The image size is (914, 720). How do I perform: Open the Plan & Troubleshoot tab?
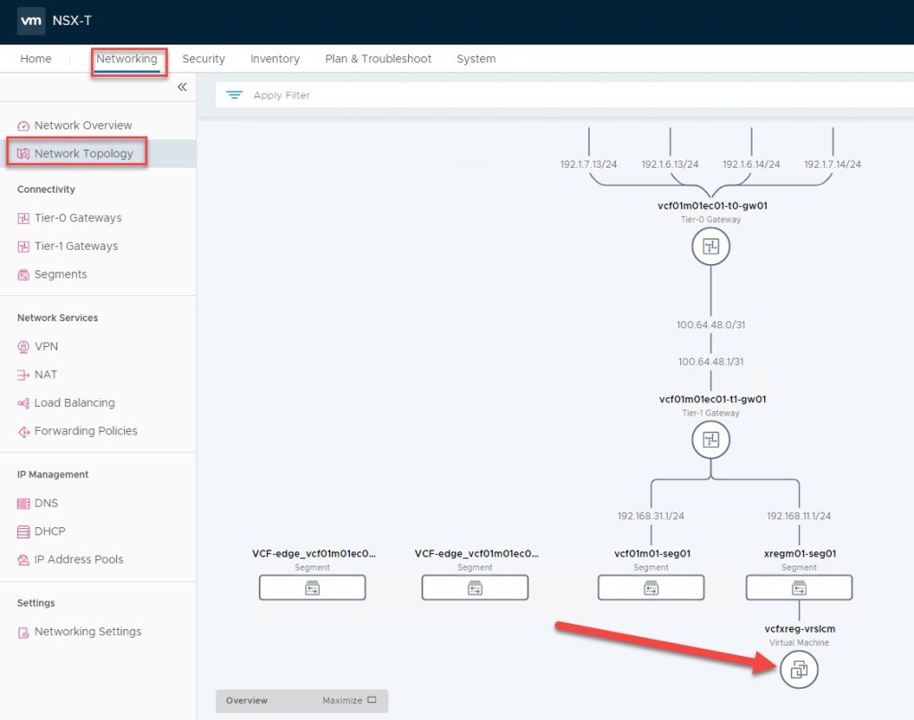[378, 59]
